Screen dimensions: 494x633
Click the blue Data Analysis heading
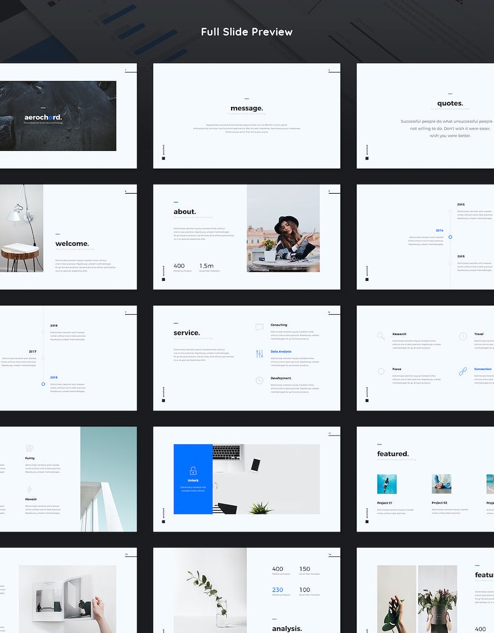click(x=281, y=352)
